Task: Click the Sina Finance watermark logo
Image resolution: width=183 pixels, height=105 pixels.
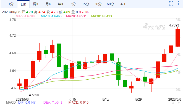Action: click(154, 26)
